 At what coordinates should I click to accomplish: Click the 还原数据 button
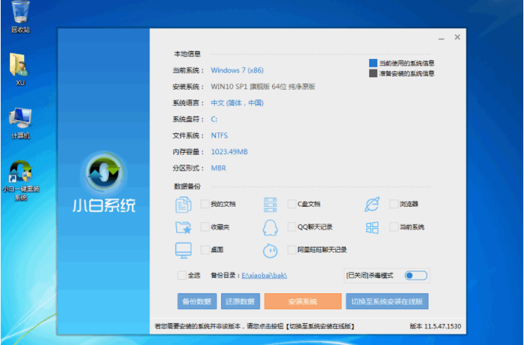click(x=241, y=302)
